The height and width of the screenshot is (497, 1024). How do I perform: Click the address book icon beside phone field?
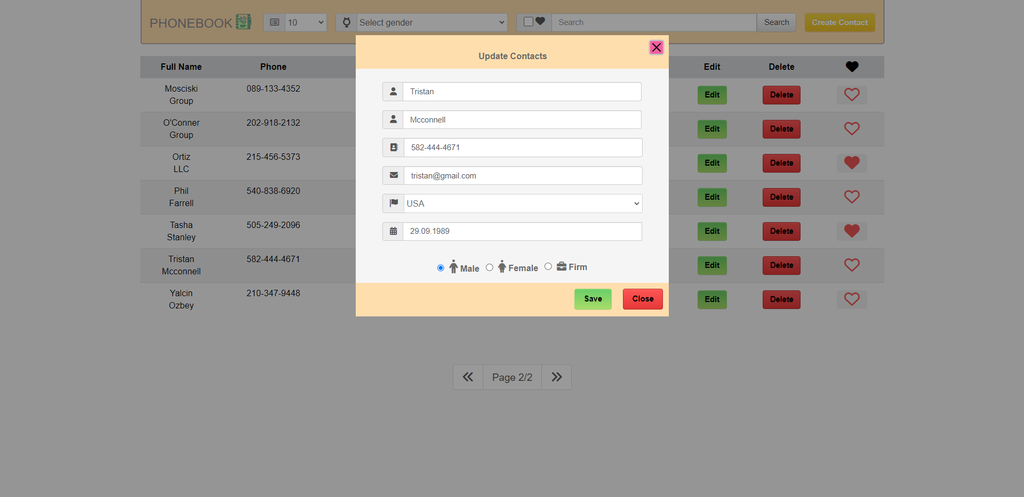(x=394, y=148)
